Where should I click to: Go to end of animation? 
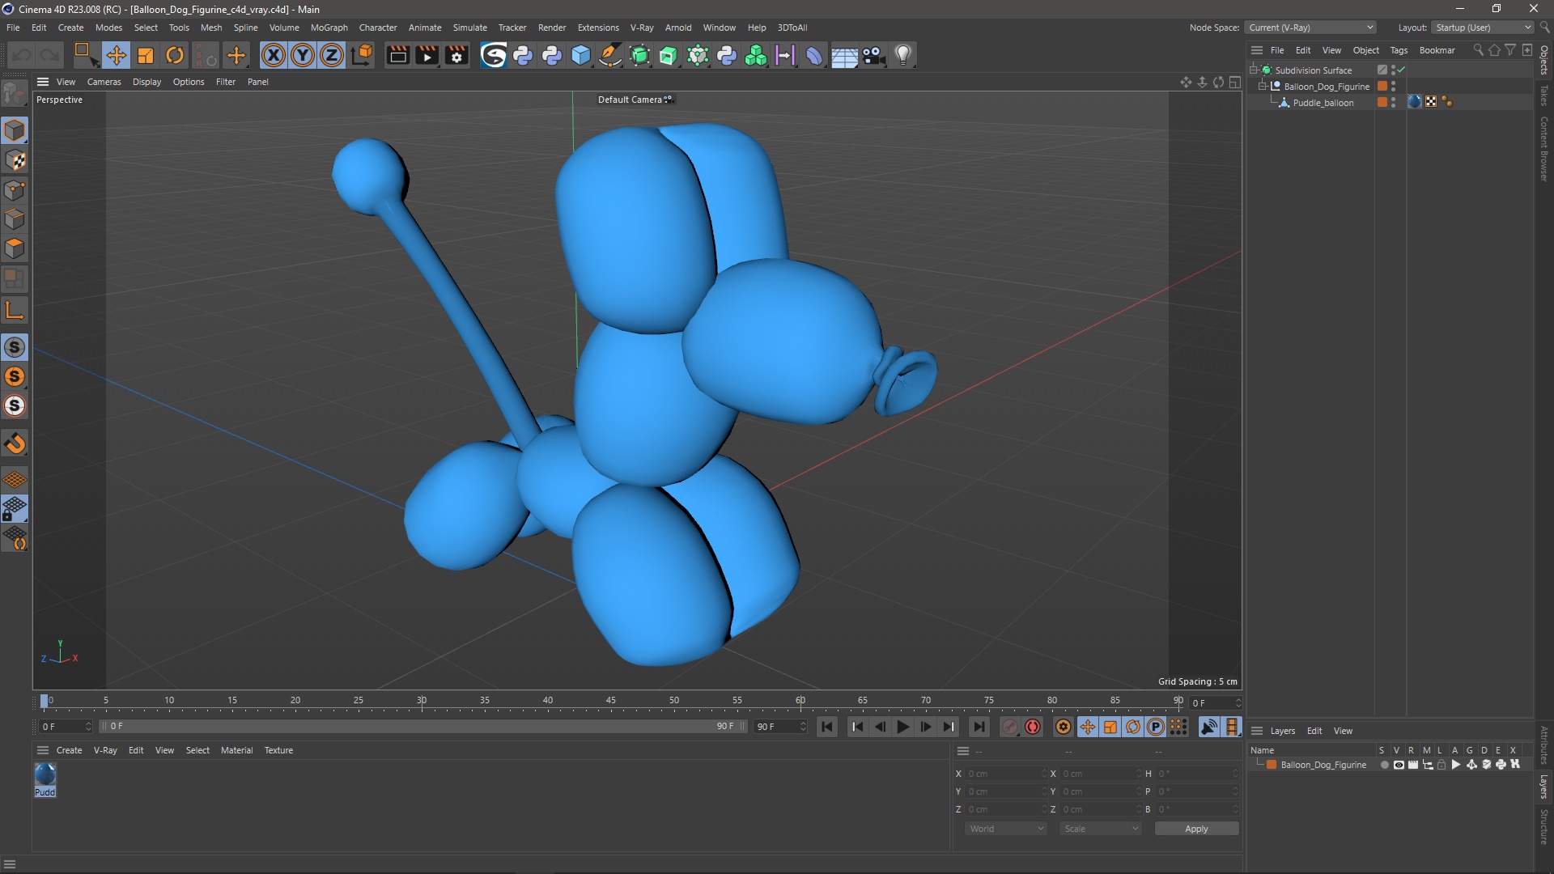[979, 727]
